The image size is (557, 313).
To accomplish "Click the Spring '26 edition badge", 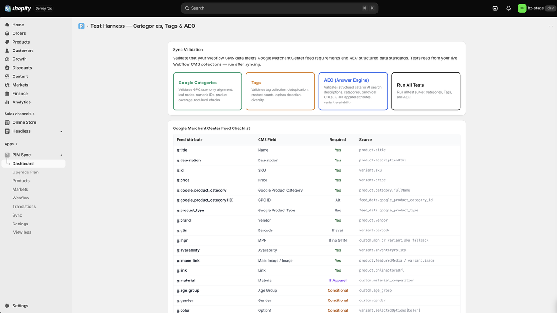I will click(44, 8).
